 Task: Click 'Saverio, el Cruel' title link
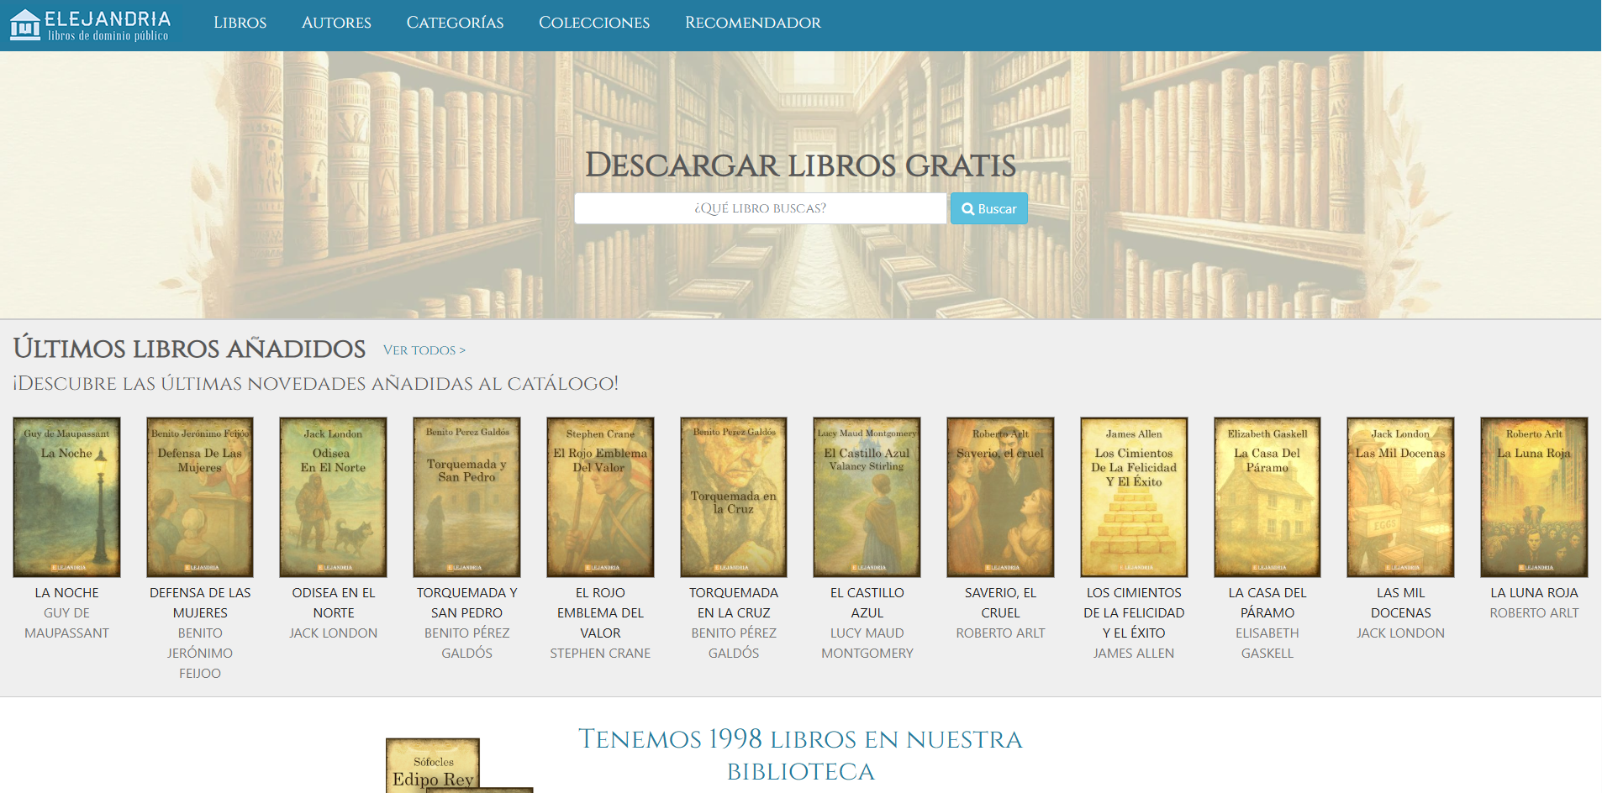1000,603
